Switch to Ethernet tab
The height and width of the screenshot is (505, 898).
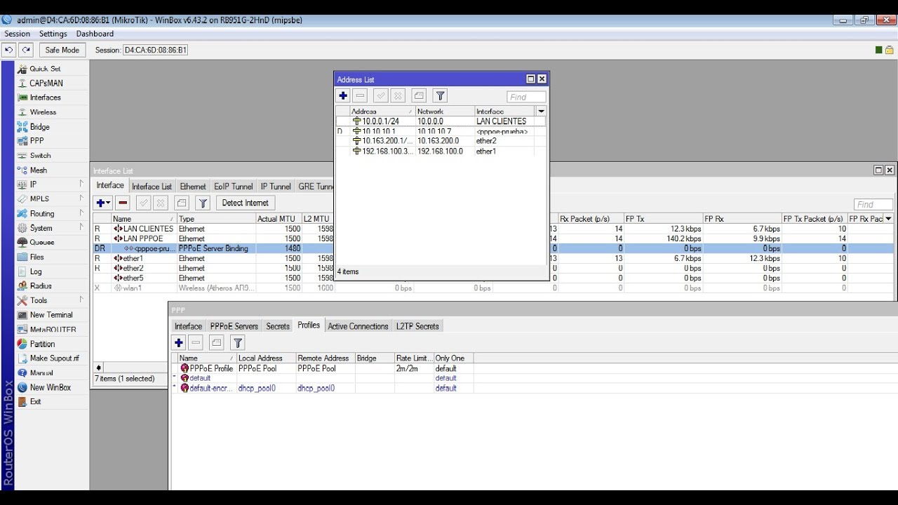tap(193, 187)
